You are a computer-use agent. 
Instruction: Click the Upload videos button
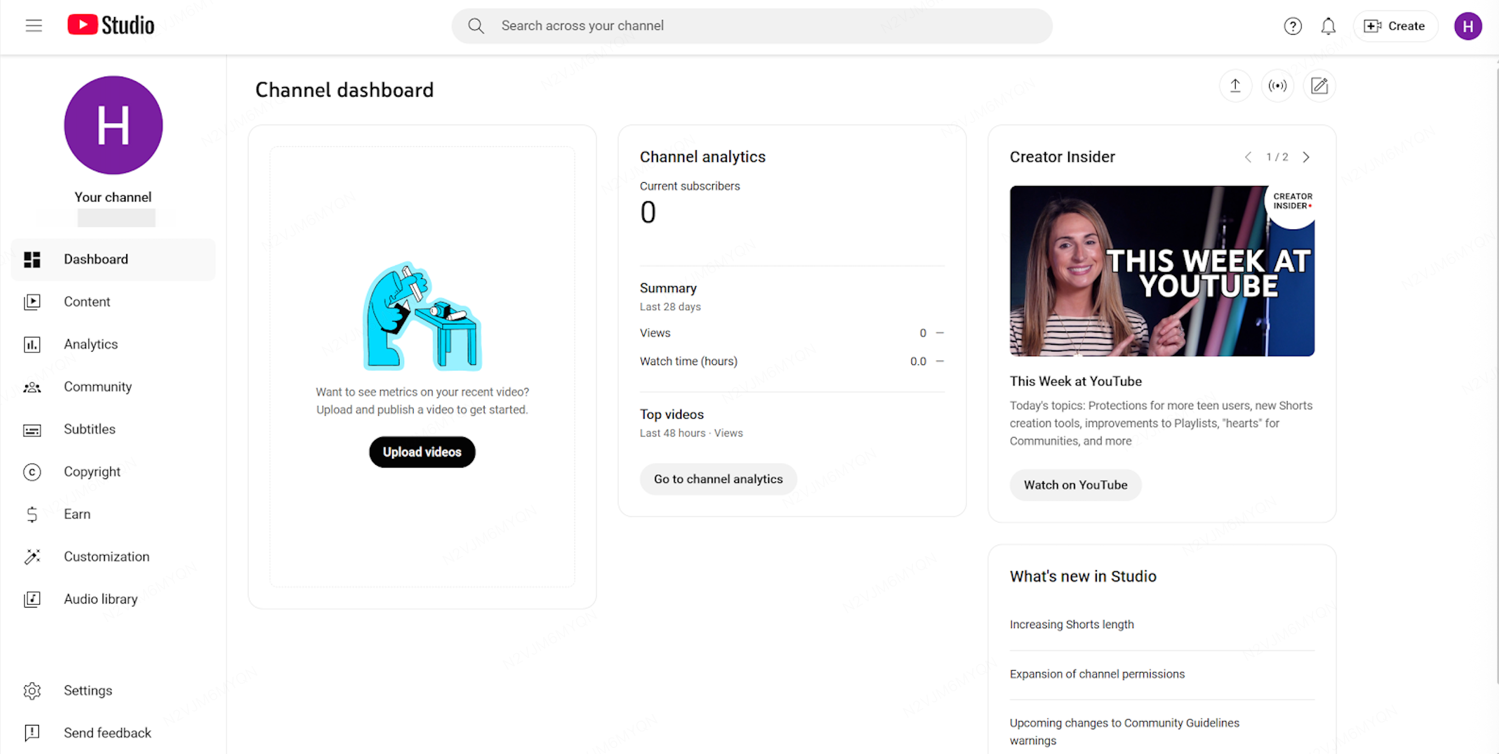pyautogui.click(x=422, y=452)
